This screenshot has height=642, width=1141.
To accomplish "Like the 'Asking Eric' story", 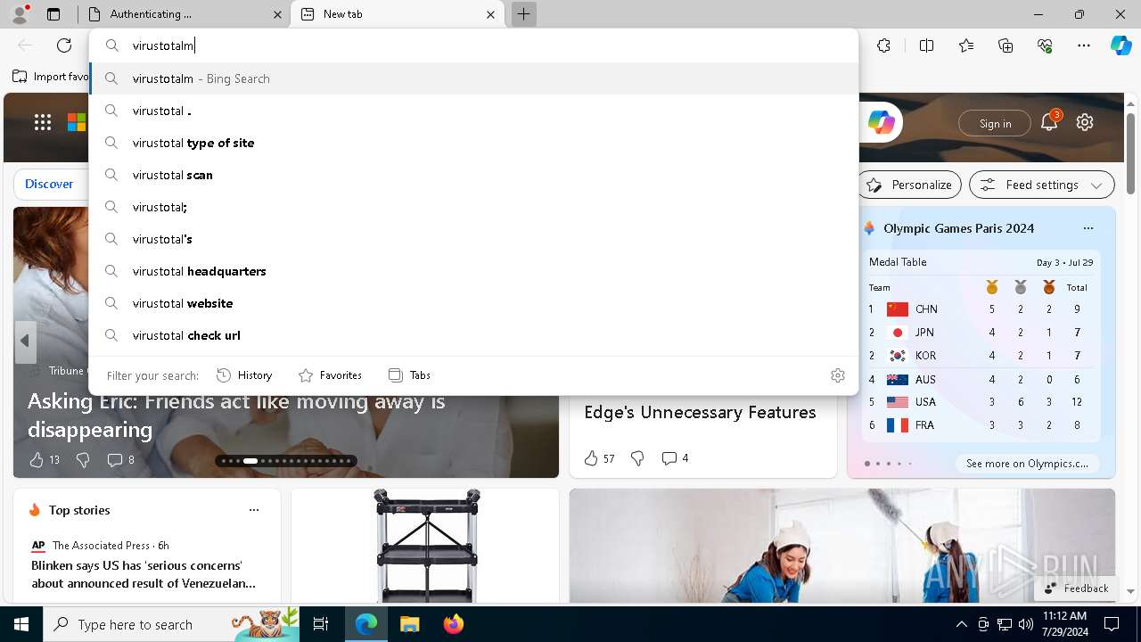I will point(44,460).
